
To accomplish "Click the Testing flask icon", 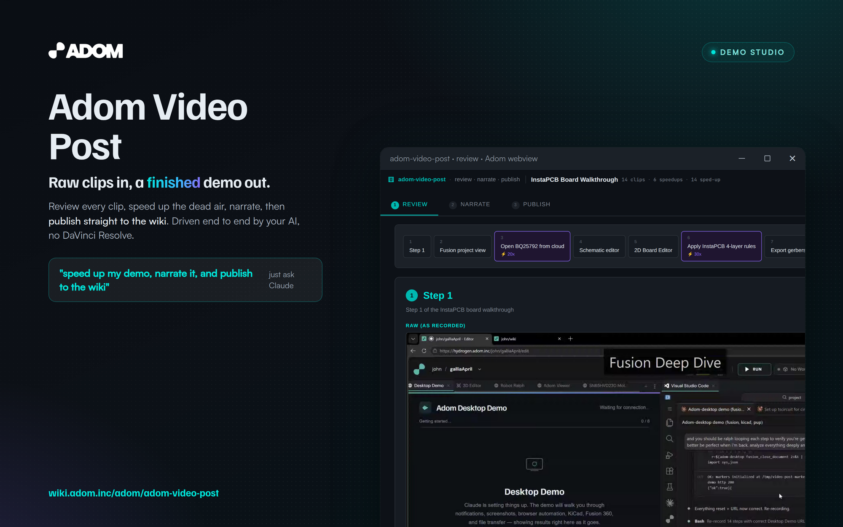I will tap(669, 487).
